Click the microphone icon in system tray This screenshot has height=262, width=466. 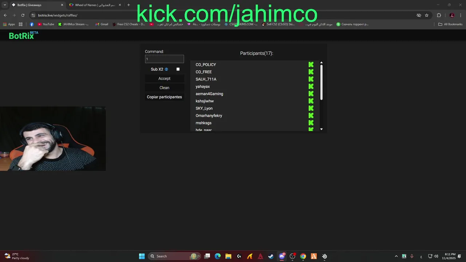point(412,256)
